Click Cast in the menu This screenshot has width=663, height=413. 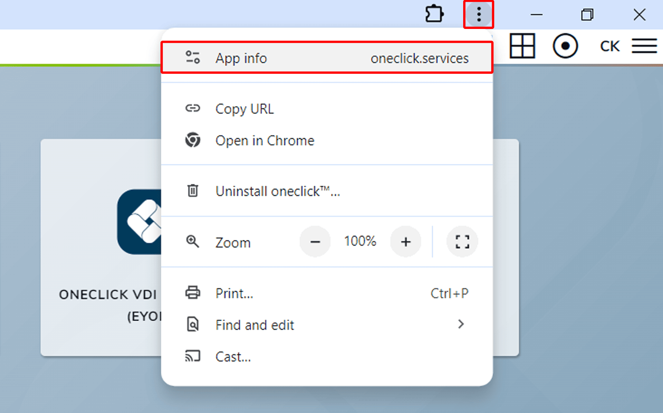click(233, 357)
